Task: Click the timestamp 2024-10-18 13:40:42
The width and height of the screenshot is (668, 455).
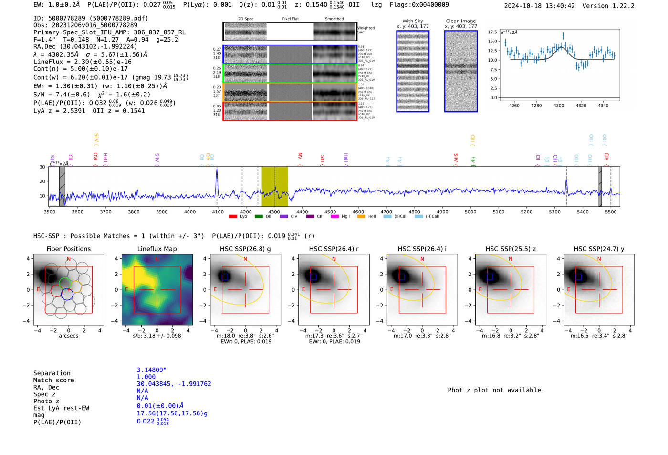Action: pos(540,6)
